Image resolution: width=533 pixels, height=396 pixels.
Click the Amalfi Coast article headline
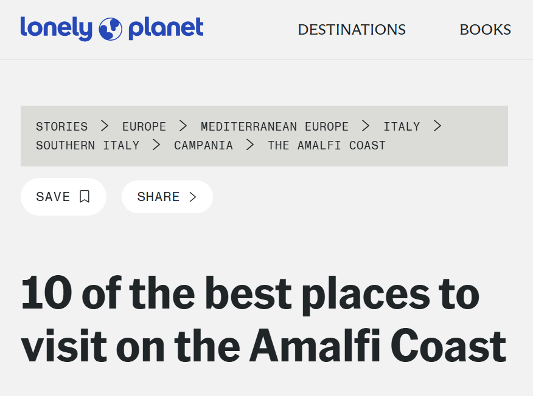tap(264, 319)
